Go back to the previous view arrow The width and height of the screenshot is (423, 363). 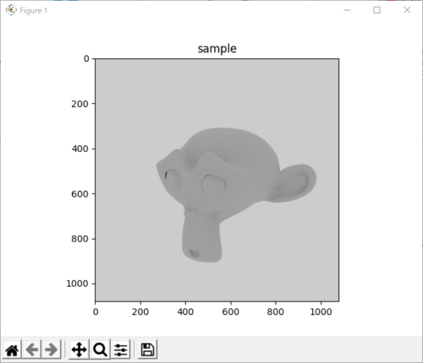(32, 349)
